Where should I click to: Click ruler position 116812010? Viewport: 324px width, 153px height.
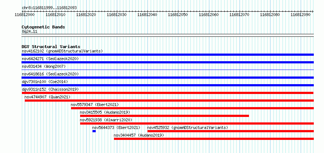click(x=55, y=15)
